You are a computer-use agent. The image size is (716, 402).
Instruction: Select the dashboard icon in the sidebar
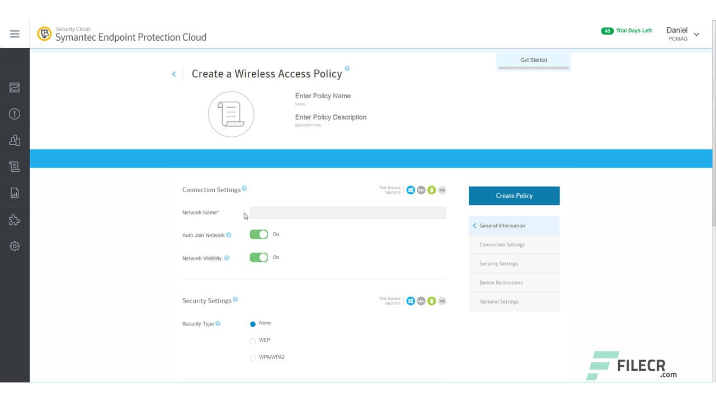15,87
